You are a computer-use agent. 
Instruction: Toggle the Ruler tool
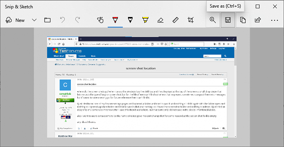[x=175, y=20]
